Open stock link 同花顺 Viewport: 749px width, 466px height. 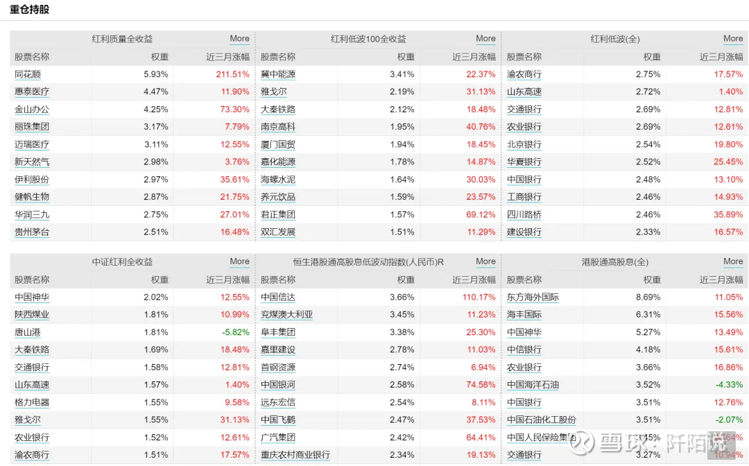tap(28, 74)
